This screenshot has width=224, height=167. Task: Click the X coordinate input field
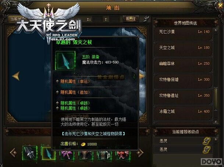click(x=98, y=19)
